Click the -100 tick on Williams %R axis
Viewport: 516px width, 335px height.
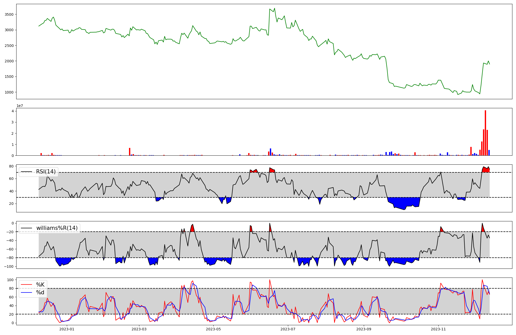(9, 266)
